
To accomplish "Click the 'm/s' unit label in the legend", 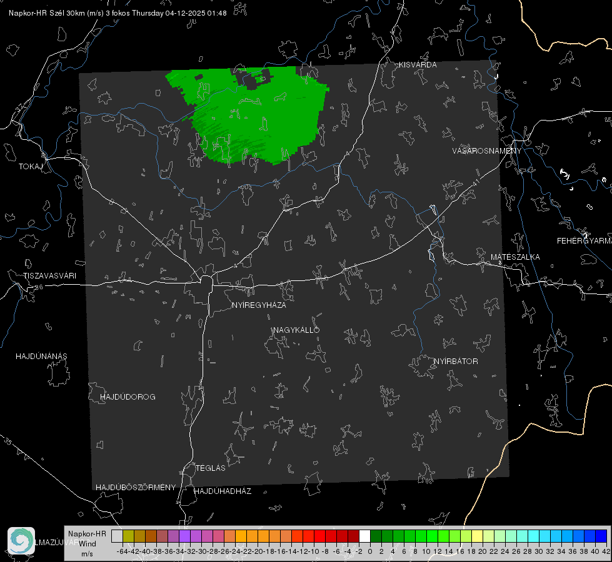I will coord(87,554).
